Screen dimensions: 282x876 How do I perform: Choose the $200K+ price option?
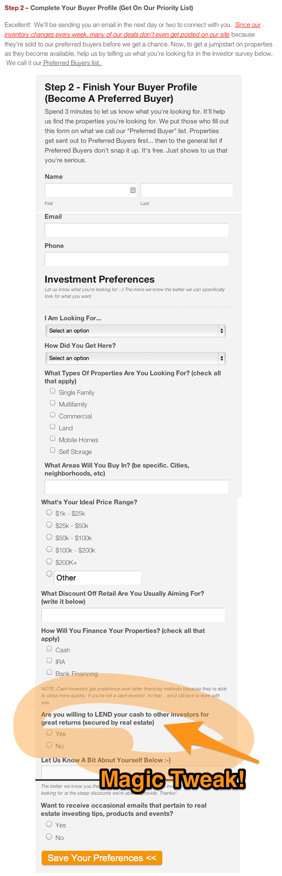coord(49,562)
